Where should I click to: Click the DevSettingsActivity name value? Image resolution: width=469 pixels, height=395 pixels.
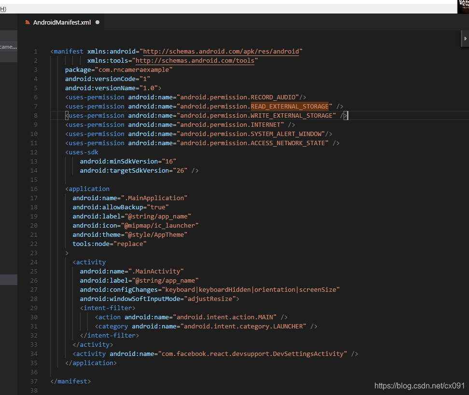tap(252, 354)
